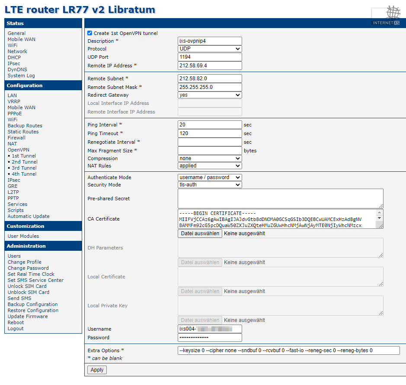The height and width of the screenshot is (385, 406).
Task: Open Automatic Update settings
Action: click(29, 216)
